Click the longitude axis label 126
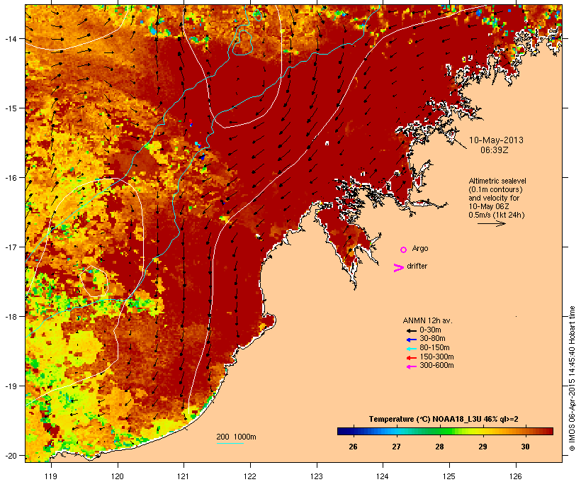The height and width of the screenshot is (482, 581). coord(516,476)
